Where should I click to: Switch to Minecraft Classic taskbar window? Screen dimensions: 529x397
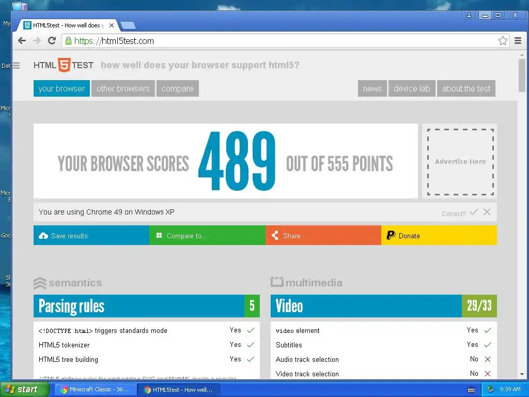pos(96,389)
